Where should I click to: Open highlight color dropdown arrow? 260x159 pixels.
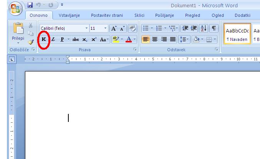[x=122, y=39]
